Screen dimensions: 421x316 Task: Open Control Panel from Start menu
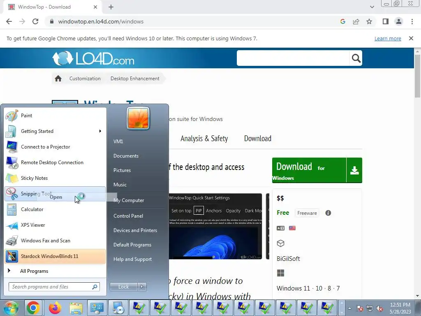(x=128, y=216)
